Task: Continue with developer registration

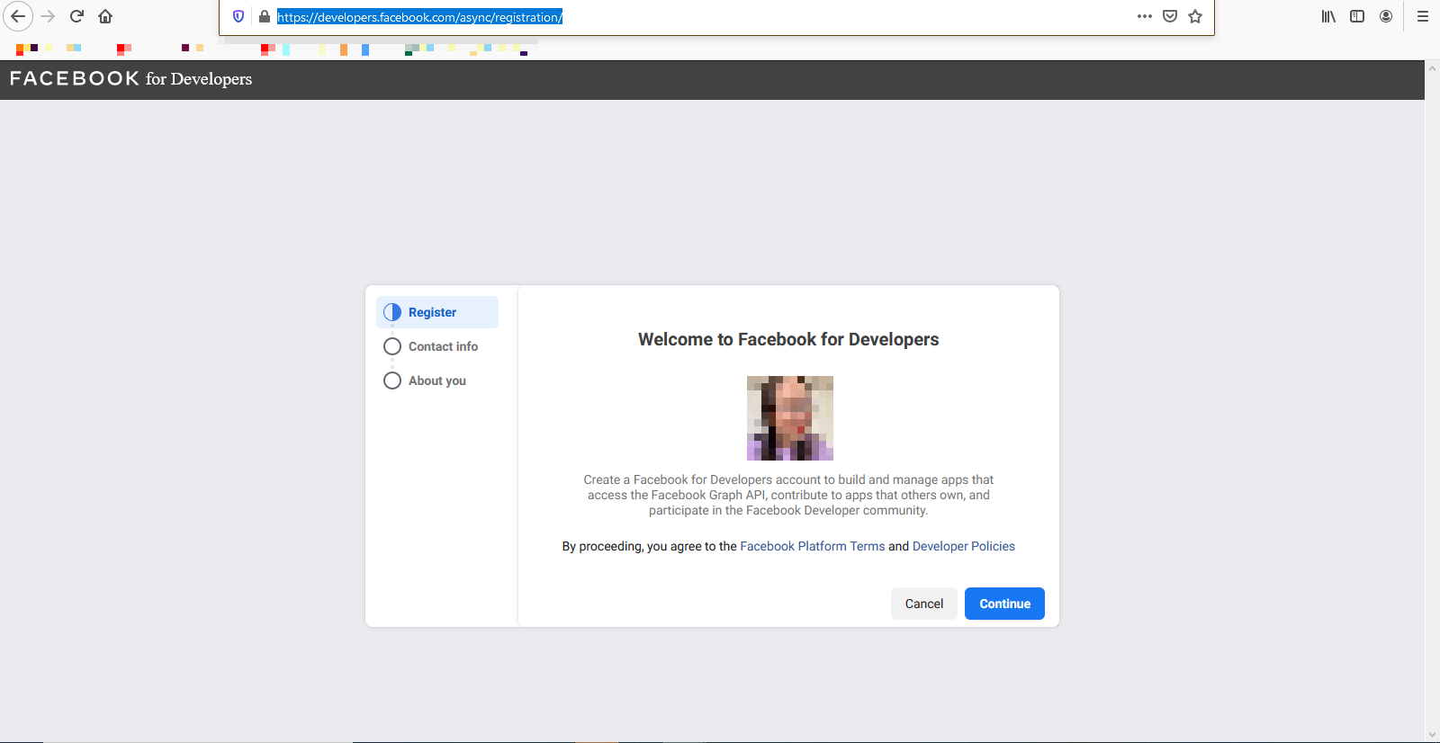Action: point(1005,604)
